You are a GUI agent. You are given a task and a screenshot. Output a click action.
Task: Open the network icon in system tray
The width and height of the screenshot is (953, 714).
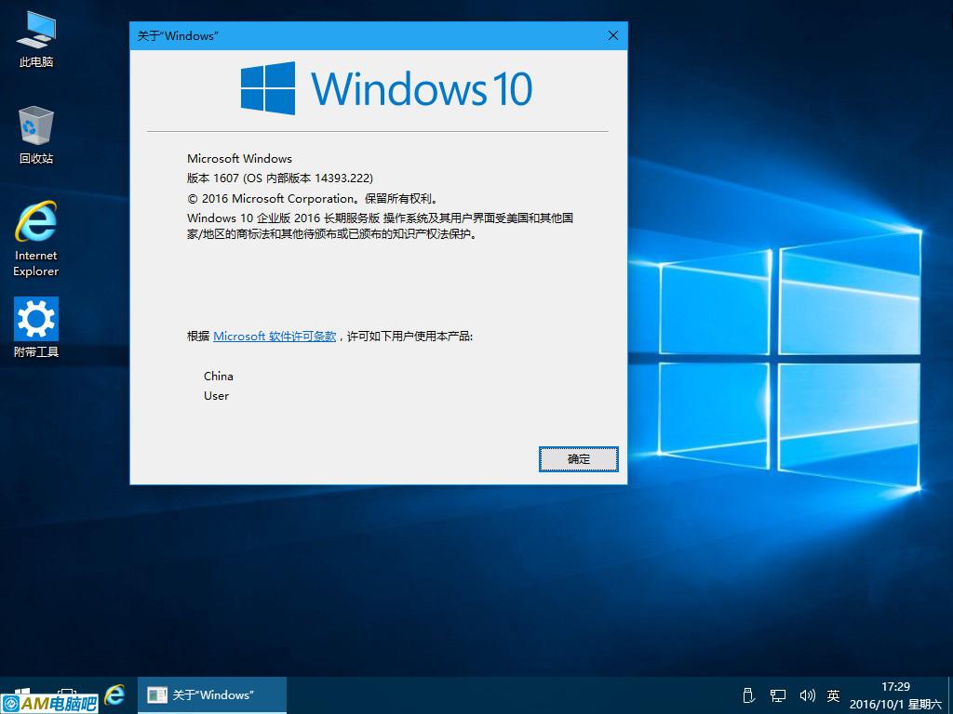tap(777, 695)
